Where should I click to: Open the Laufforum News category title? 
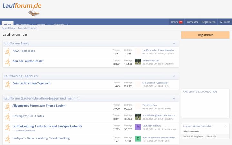point(16,43)
